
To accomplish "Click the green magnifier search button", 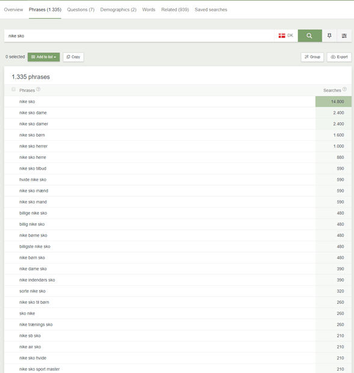I will [x=309, y=35].
